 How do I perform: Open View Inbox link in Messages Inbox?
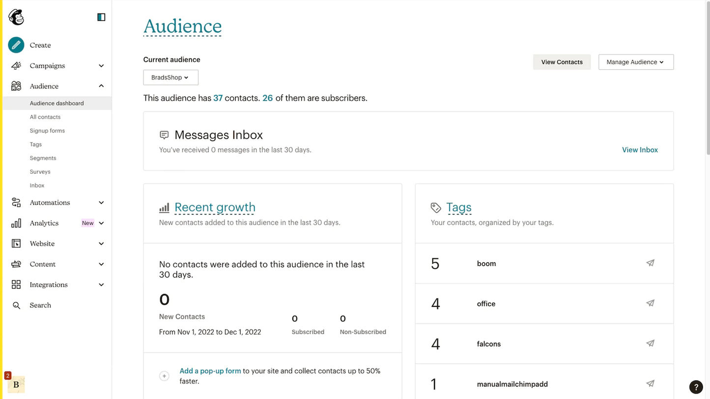(640, 150)
